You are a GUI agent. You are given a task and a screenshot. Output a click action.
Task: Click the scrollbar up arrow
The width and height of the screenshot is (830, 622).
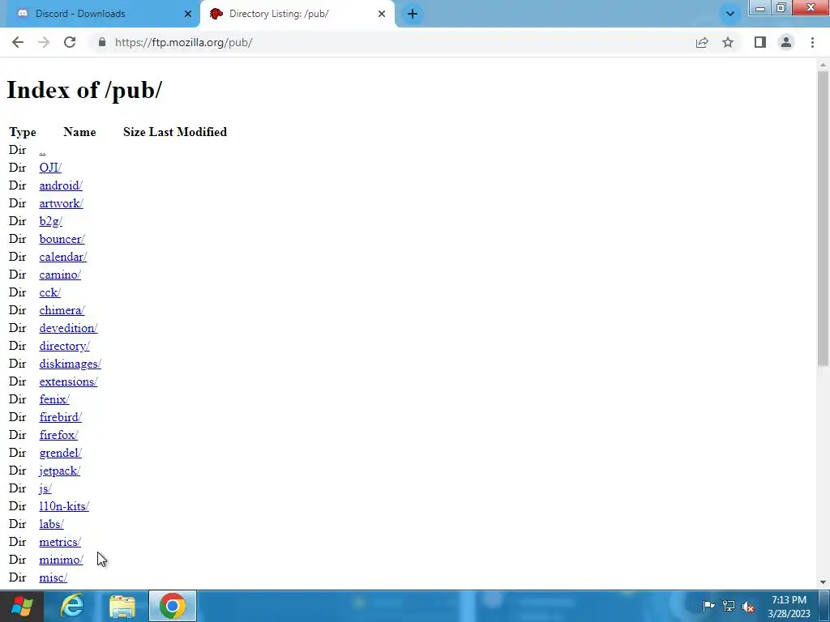click(x=823, y=65)
